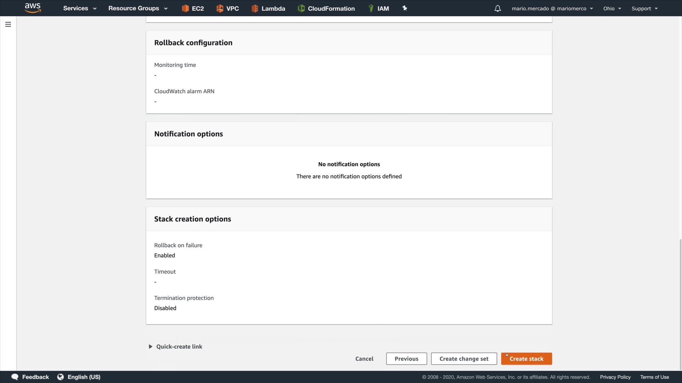Click the Create change set button
The height and width of the screenshot is (383, 682).
[464, 359]
